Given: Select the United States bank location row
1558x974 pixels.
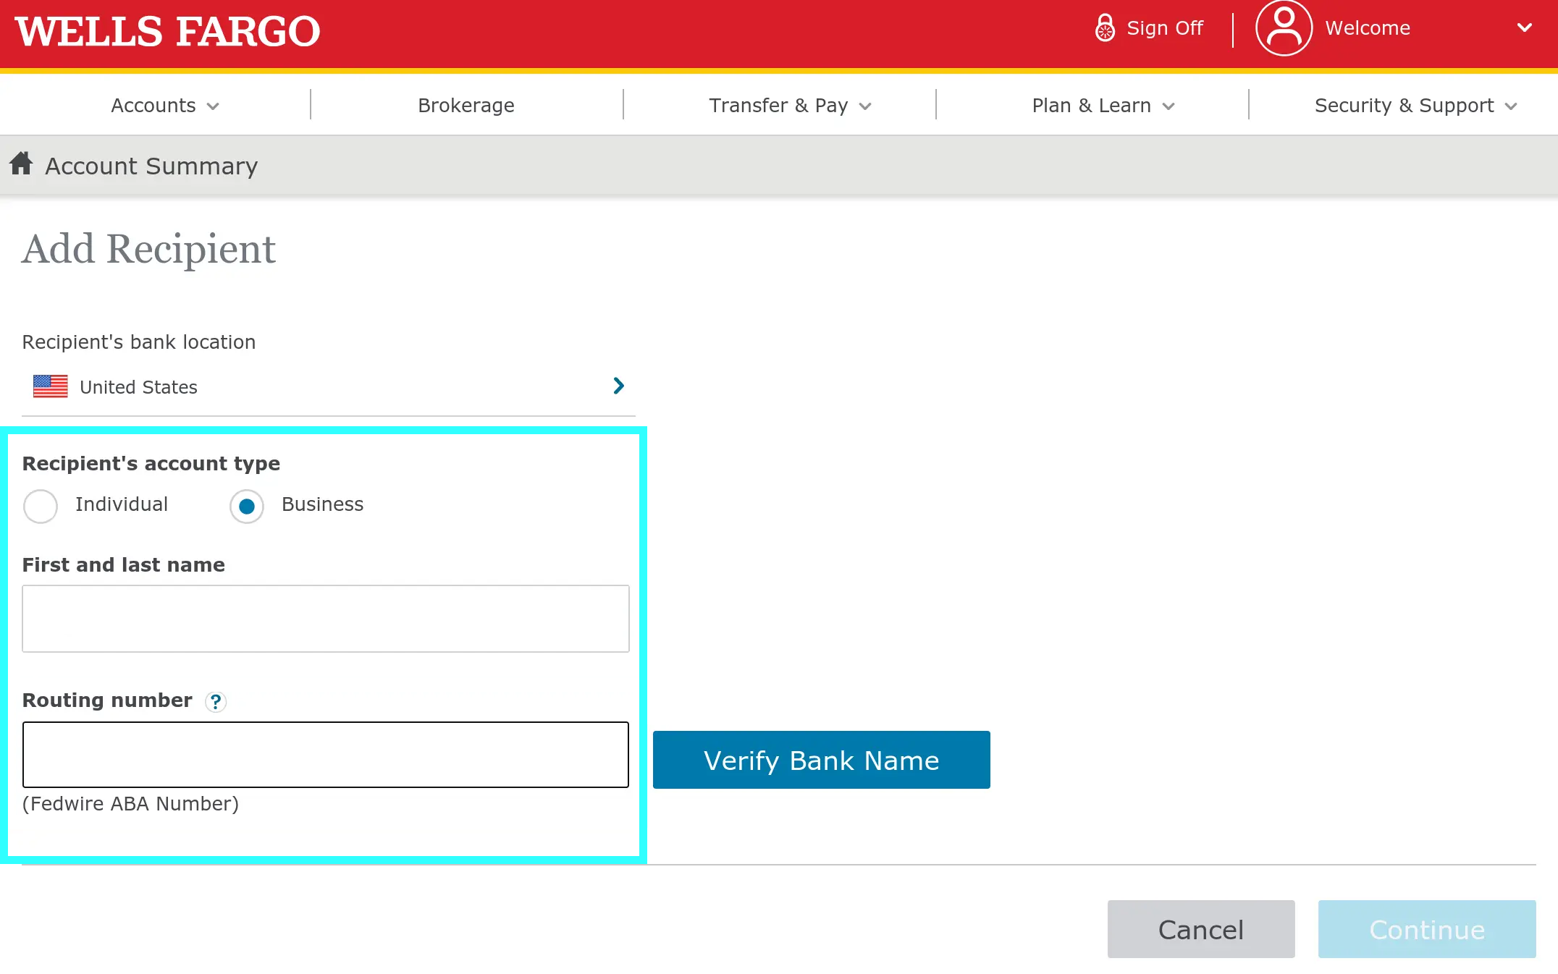Looking at the screenshot, I should (x=329, y=386).
